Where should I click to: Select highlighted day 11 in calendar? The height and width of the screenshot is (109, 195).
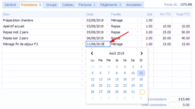(141, 73)
